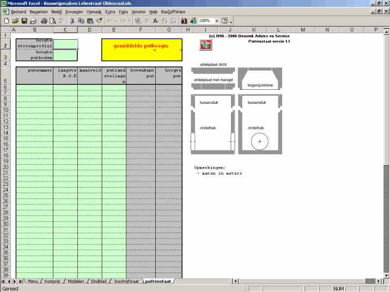Image resolution: width=390 pixels, height=292 pixels.
Task: Click the New workbook icon
Action: coord(7,21)
